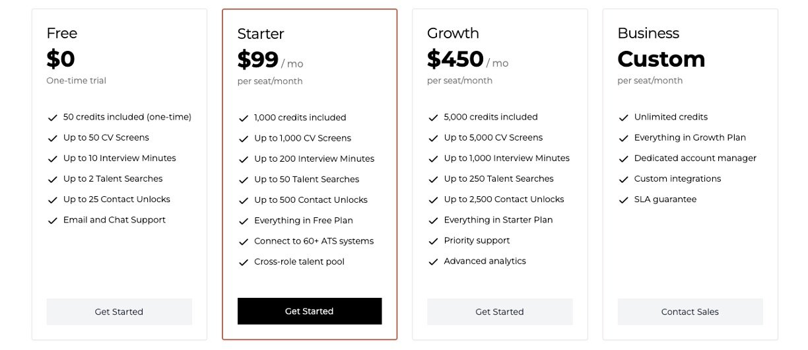
Task: Click checkmark next to Email and Chat Support
Action: coord(53,221)
